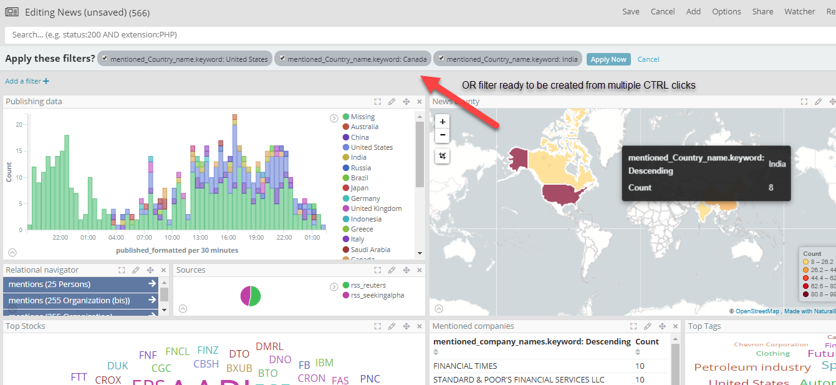Click the Add a filter link
Image resolution: width=836 pixels, height=385 pixels.
pos(27,81)
